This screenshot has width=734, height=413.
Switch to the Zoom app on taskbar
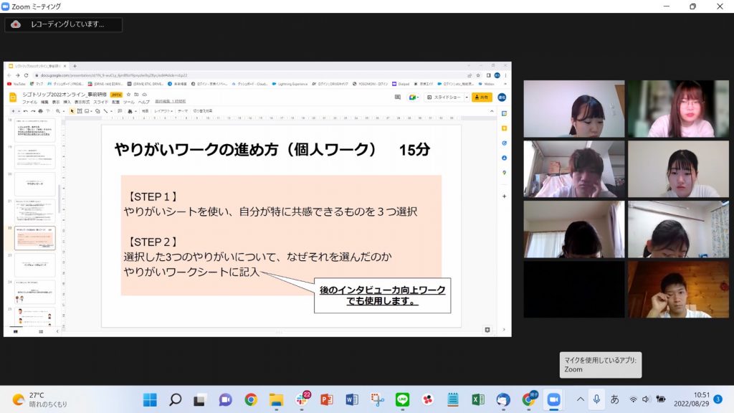pyautogui.click(x=553, y=399)
